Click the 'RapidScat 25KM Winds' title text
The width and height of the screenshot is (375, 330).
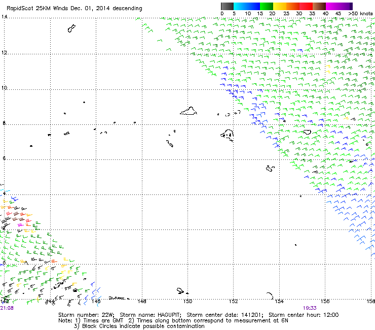tap(37, 9)
